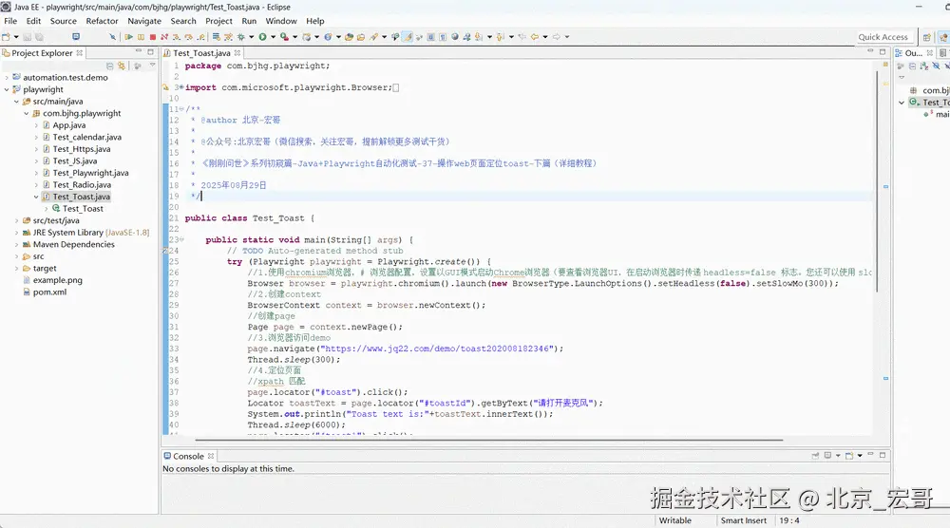The width and height of the screenshot is (950, 528).
Task: Click the Open Type toolbar icon
Action: coord(349,37)
